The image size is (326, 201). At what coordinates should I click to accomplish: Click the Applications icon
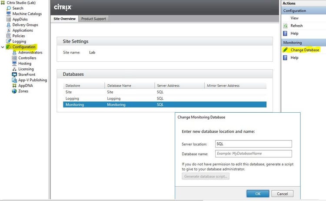pyautogui.click(x=9, y=30)
